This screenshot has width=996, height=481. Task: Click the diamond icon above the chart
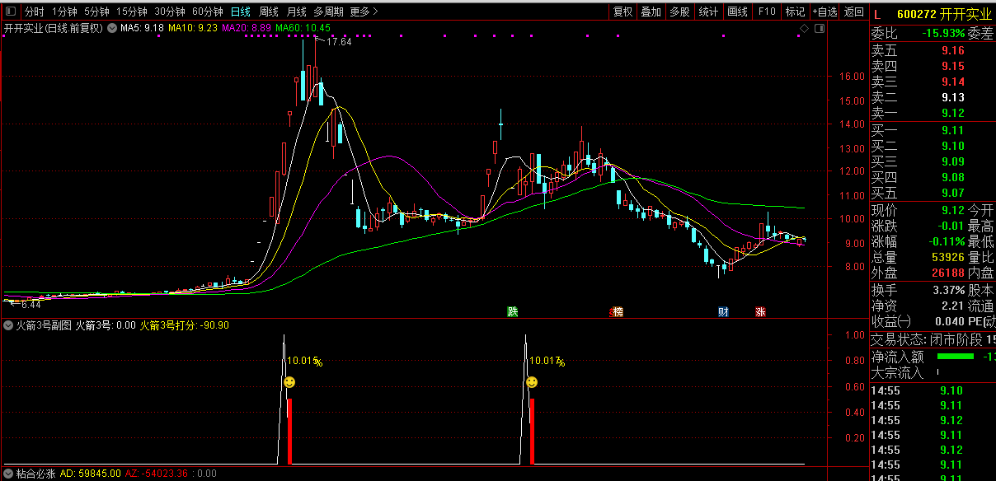click(x=804, y=29)
